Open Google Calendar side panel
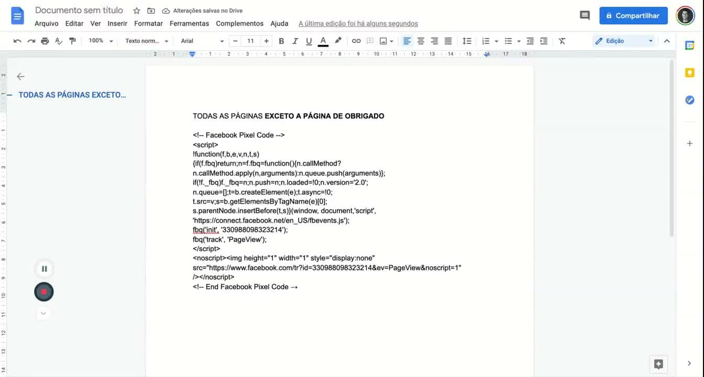This screenshot has width=704, height=377. [x=689, y=46]
